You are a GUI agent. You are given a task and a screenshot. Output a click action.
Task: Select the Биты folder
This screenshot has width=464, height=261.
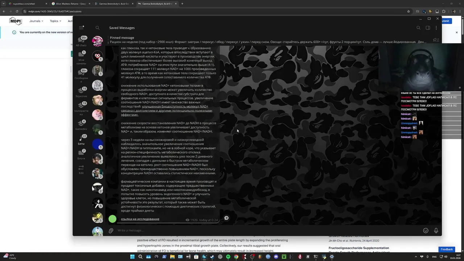point(81,140)
